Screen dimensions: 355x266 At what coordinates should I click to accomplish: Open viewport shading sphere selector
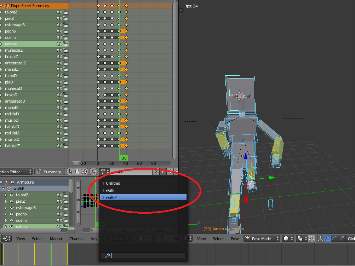click(287, 239)
